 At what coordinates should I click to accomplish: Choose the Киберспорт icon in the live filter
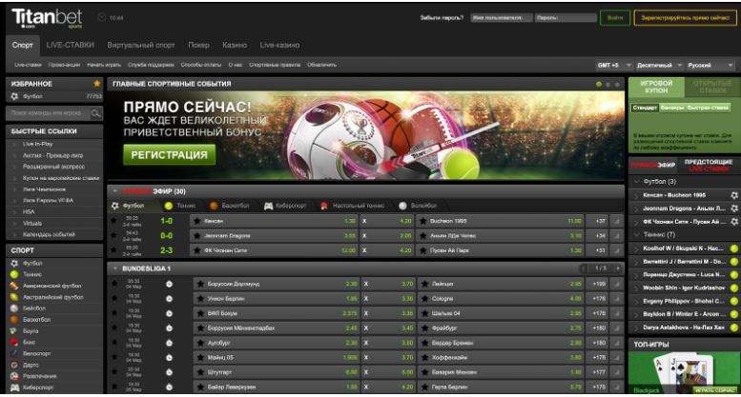[269, 205]
